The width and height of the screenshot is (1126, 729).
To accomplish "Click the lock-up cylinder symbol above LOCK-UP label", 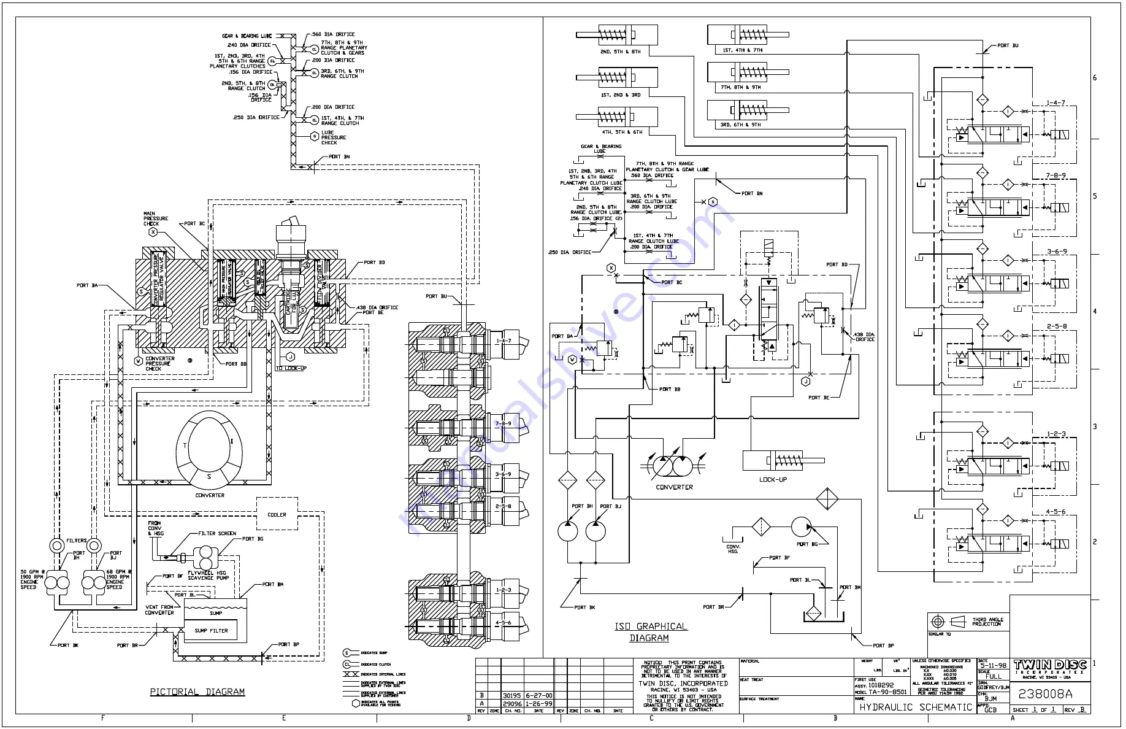I will [783, 460].
